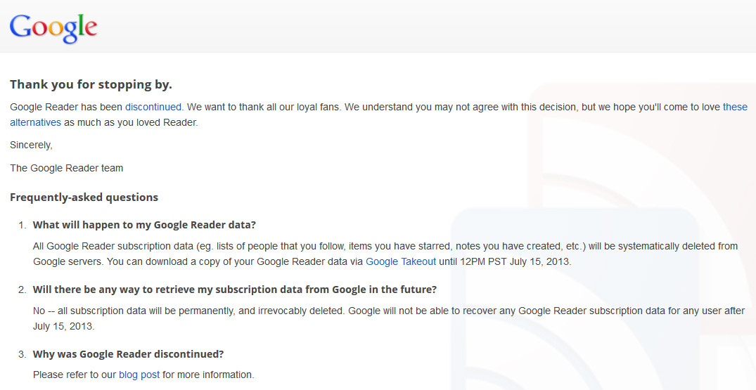
Task: Click the "Thank you for stopping by." heading
Action: 91,85
